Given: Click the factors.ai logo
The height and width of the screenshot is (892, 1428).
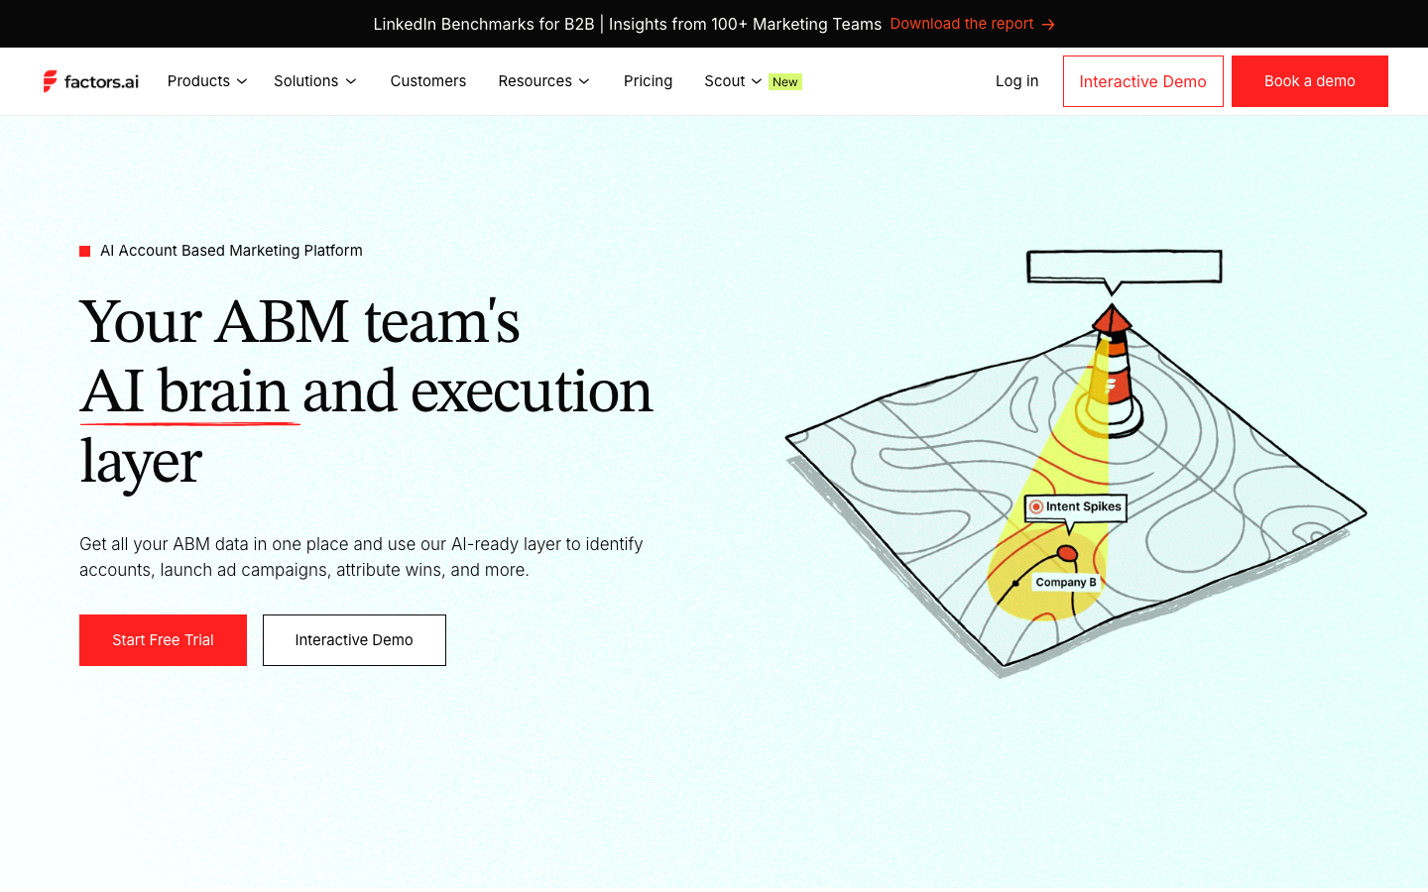Looking at the screenshot, I should click(x=90, y=81).
